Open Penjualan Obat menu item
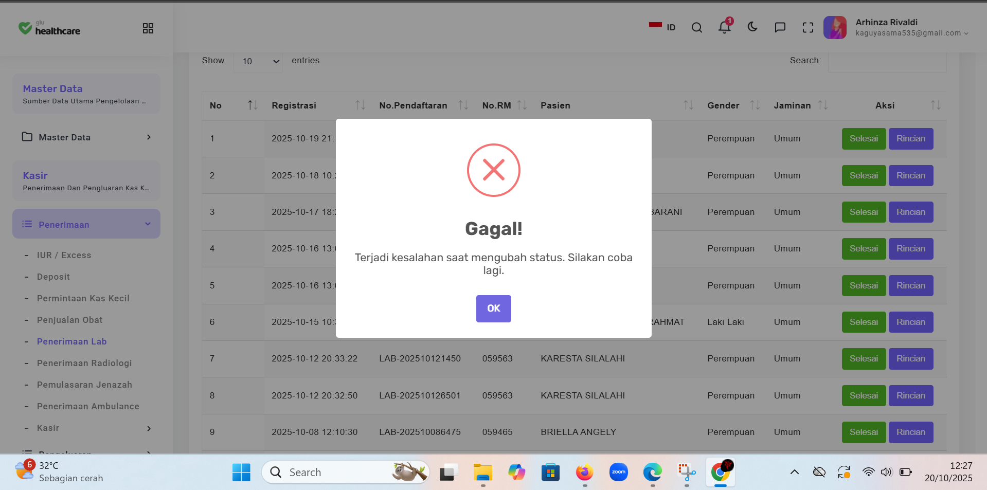Screen dimensions: 987x490 (x=70, y=320)
